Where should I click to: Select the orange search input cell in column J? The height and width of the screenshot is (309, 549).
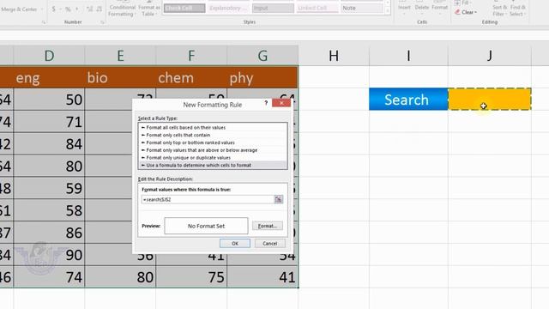tap(490, 100)
